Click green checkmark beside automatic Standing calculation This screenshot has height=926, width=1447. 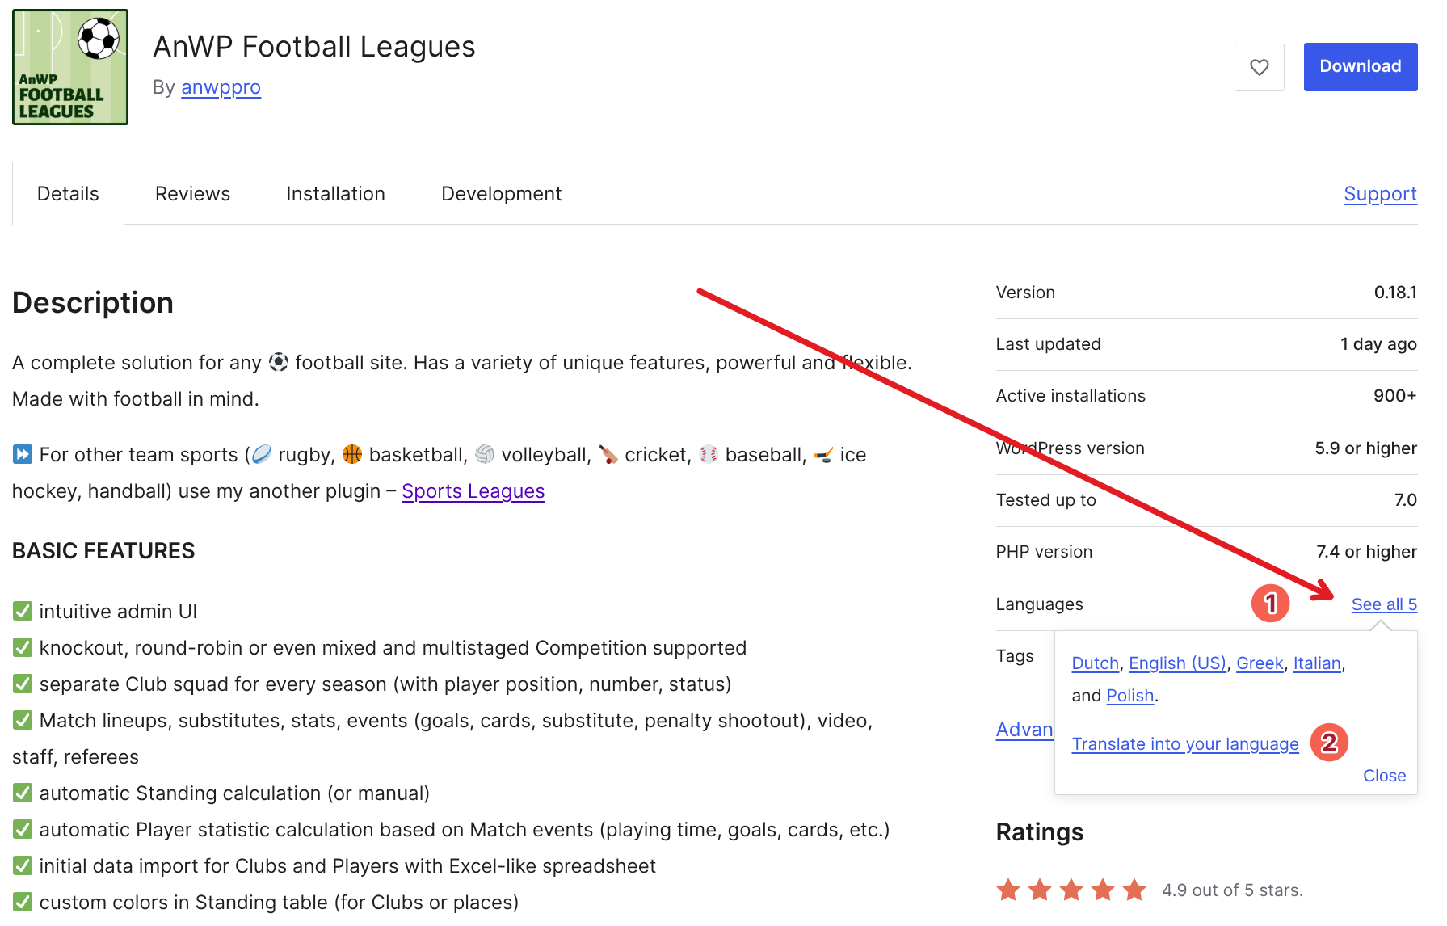(x=23, y=793)
